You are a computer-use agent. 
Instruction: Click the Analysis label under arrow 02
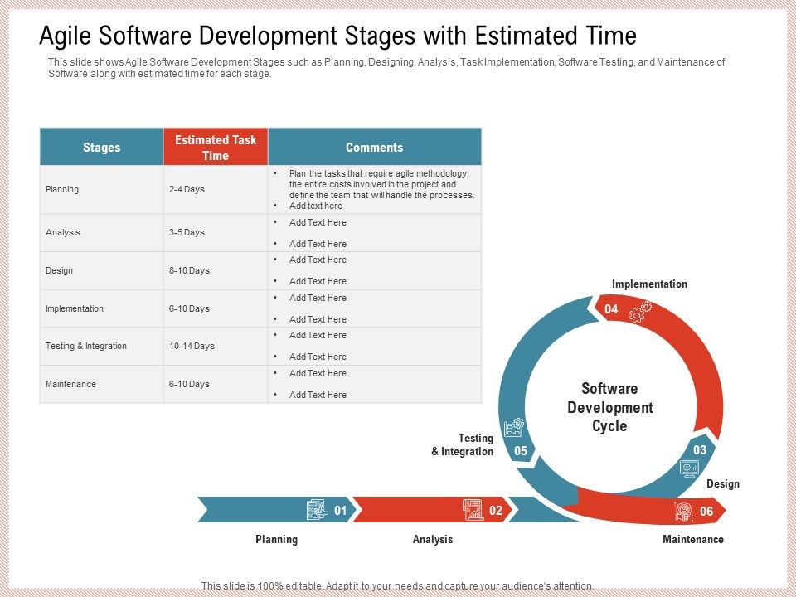433,539
